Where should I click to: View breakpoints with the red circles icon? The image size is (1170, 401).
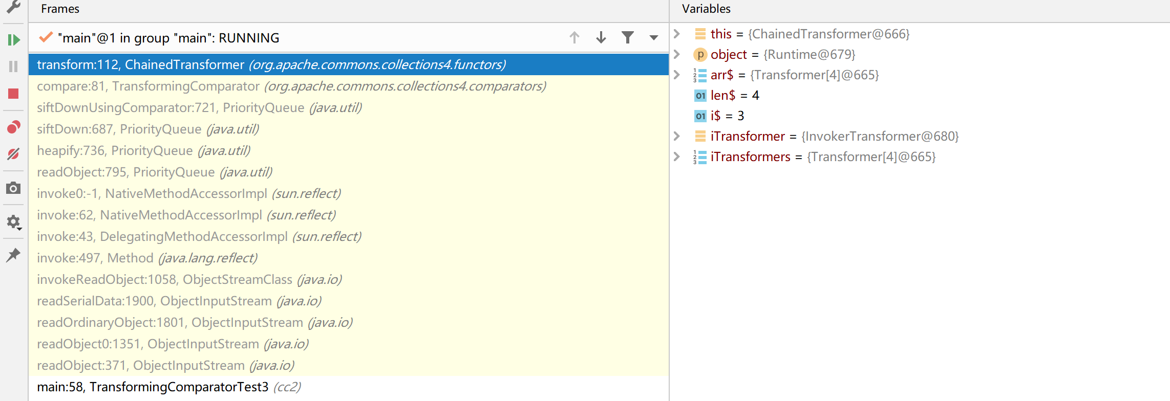13,127
